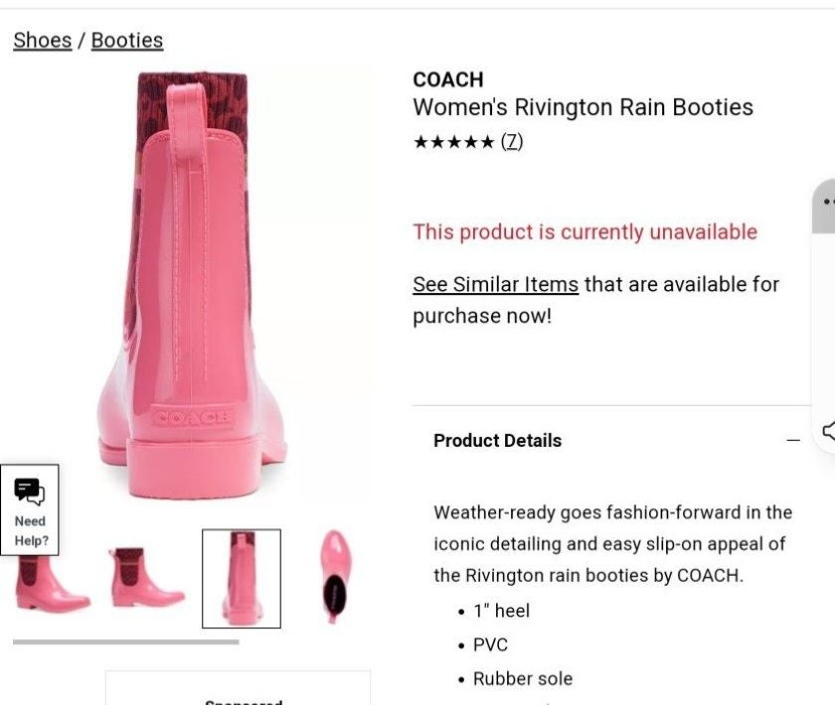Open the Need Help chat icon
835x705 pixels.
pyautogui.click(x=30, y=509)
